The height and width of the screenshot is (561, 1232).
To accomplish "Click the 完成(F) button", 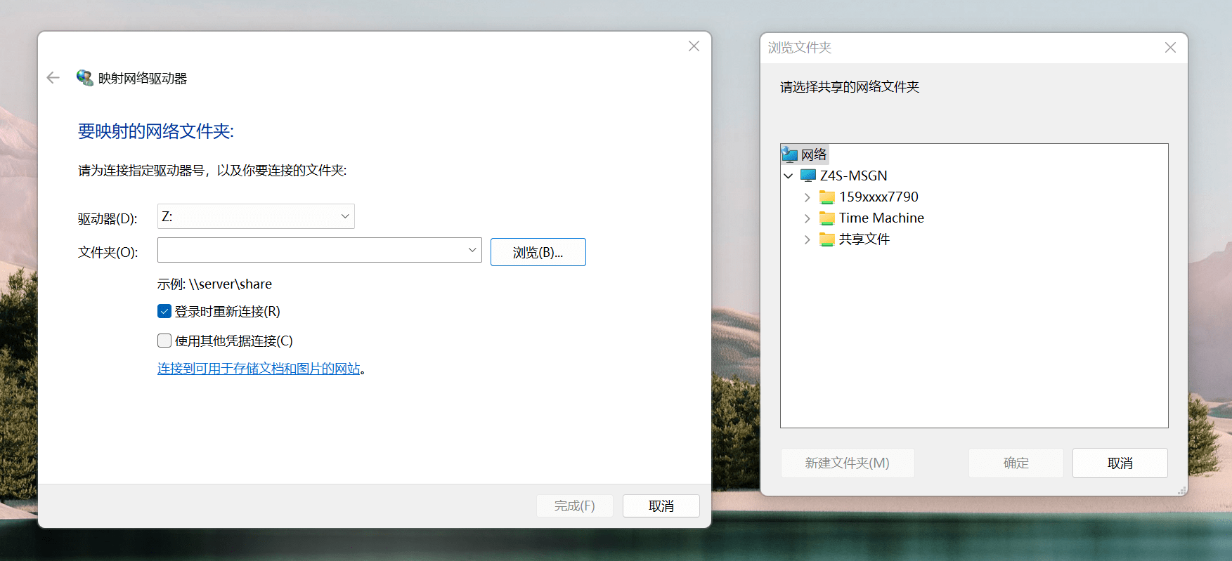I will pos(575,506).
